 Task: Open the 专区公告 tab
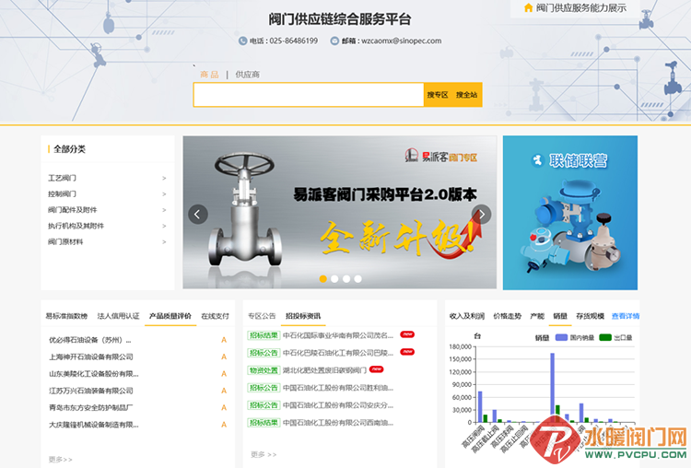tap(262, 316)
